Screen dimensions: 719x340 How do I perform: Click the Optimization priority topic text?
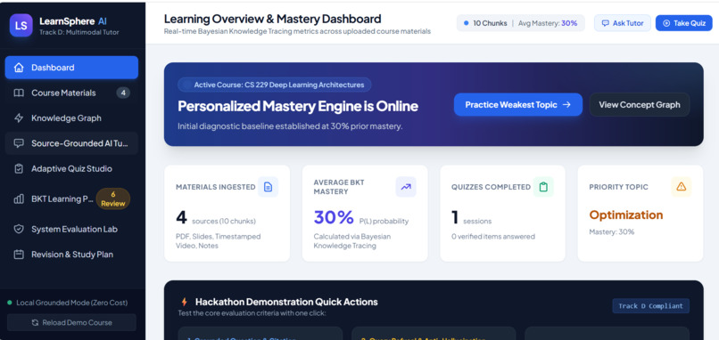click(626, 215)
